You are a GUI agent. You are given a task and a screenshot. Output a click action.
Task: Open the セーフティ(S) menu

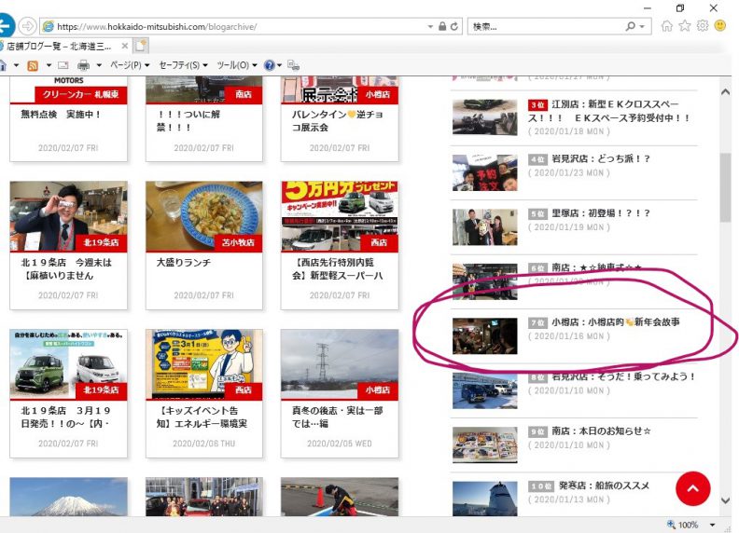coord(183,65)
